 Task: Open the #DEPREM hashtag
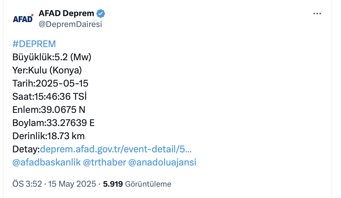tap(34, 44)
